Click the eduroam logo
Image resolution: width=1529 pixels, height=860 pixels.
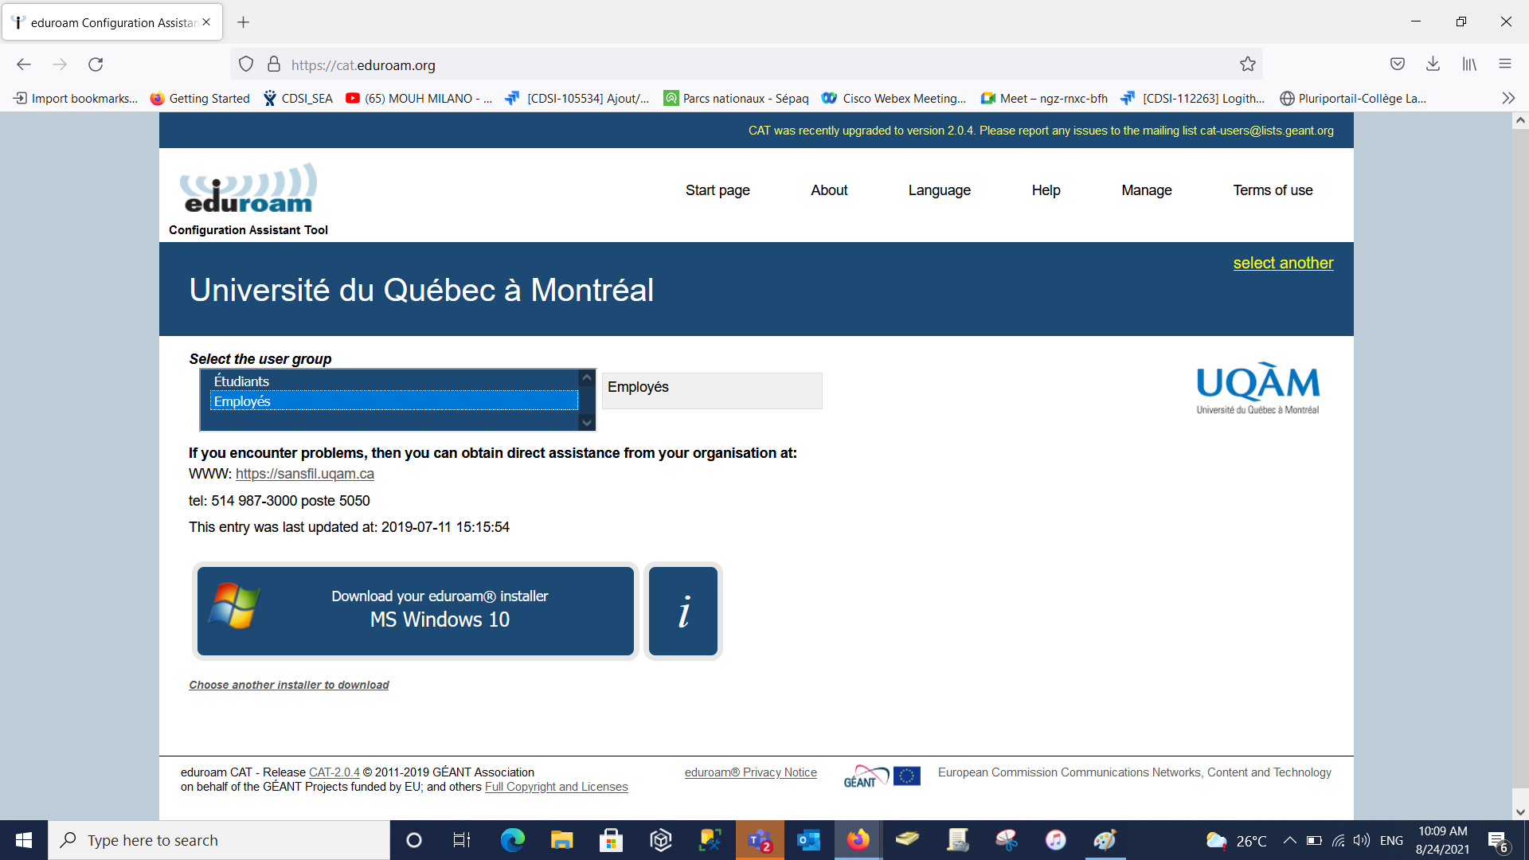click(248, 190)
